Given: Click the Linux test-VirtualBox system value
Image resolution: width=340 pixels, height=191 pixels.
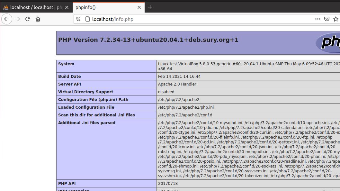Looking at the screenshot, I should pos(249,66).
